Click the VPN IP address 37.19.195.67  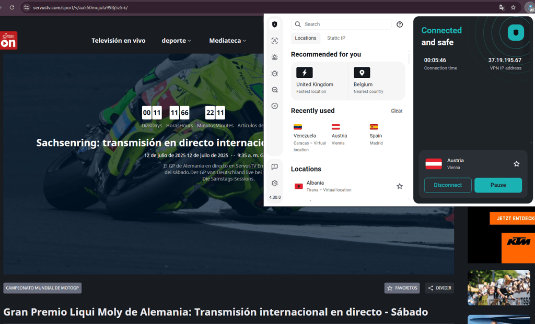[505, 61]
